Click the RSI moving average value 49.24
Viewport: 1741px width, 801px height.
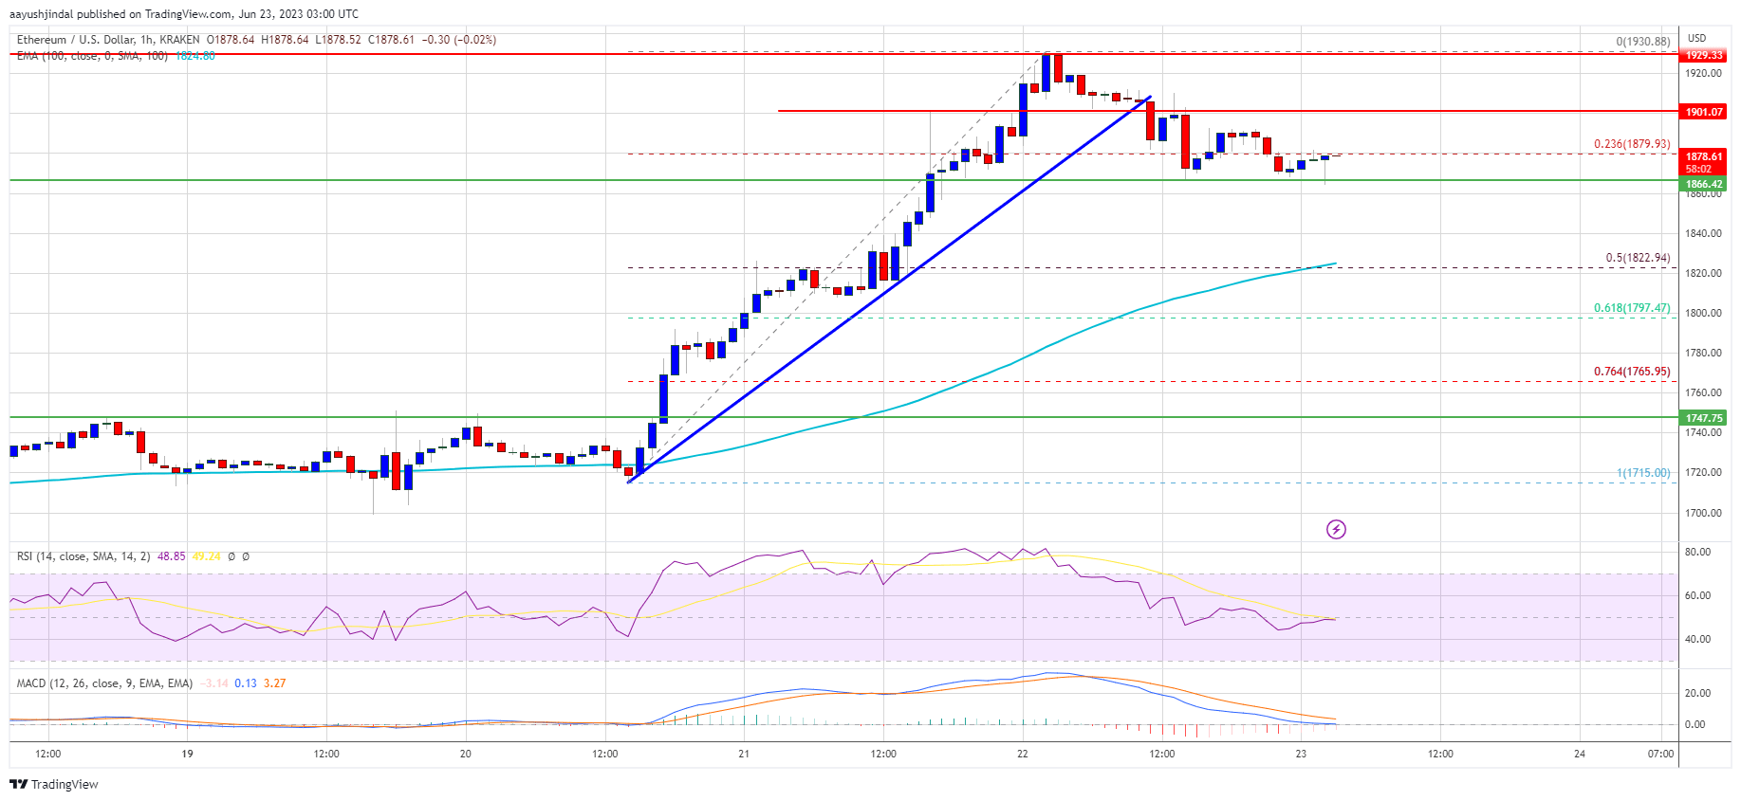(x=206, y=556)
